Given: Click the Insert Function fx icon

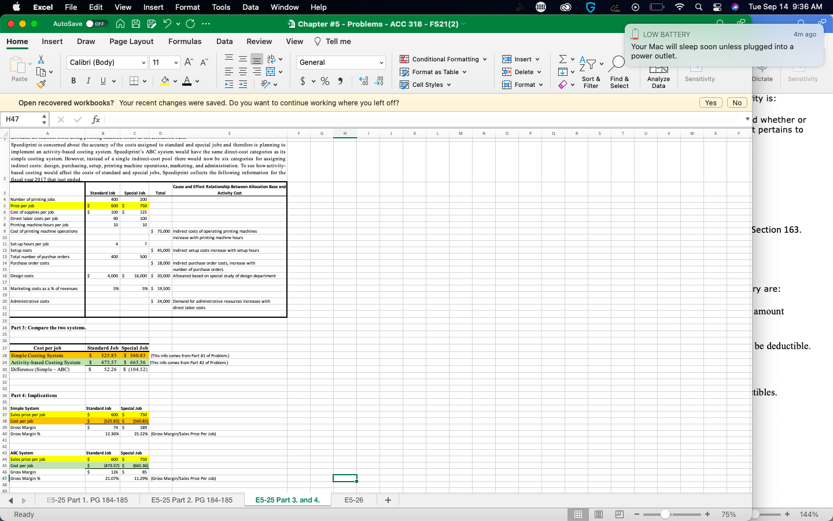Looking at the screenshot, I should (x=96, y=119).
